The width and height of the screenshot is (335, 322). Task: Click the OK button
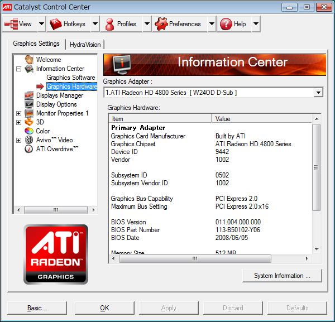pyautogui.click(x=104, y=308)
